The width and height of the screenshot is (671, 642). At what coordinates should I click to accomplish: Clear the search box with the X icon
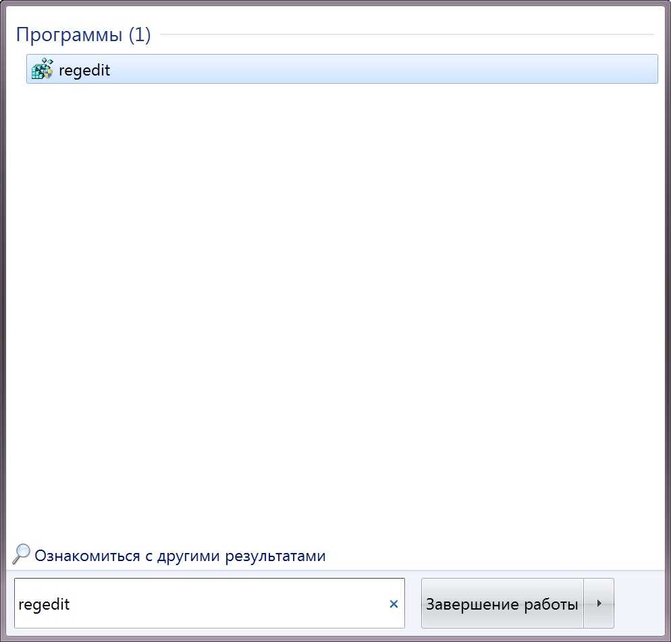(x=394, y=604)
